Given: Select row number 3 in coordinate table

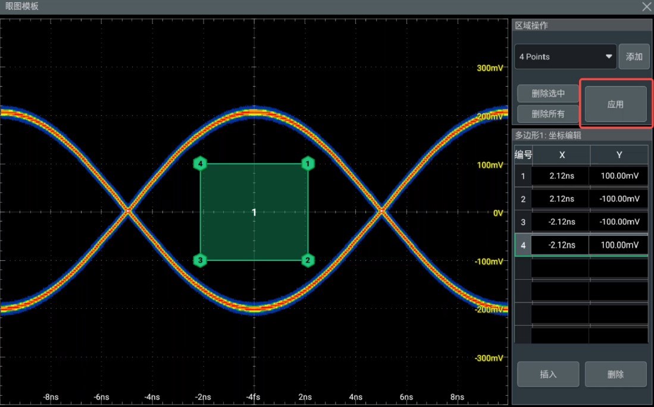Looking at the screenshot, I should pos(523,222).
